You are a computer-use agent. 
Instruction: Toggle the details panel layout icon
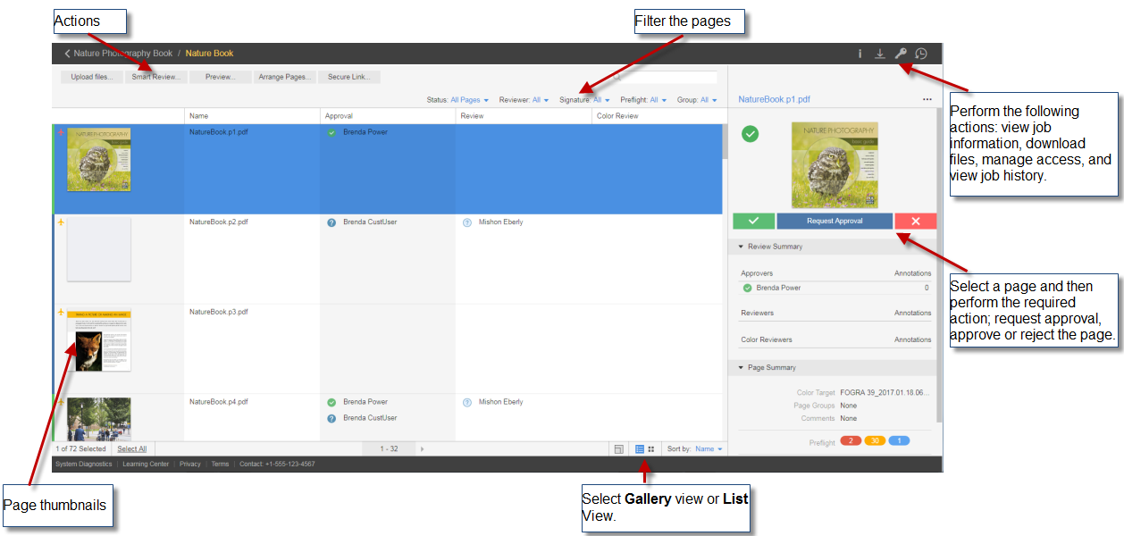click(618, 448)
